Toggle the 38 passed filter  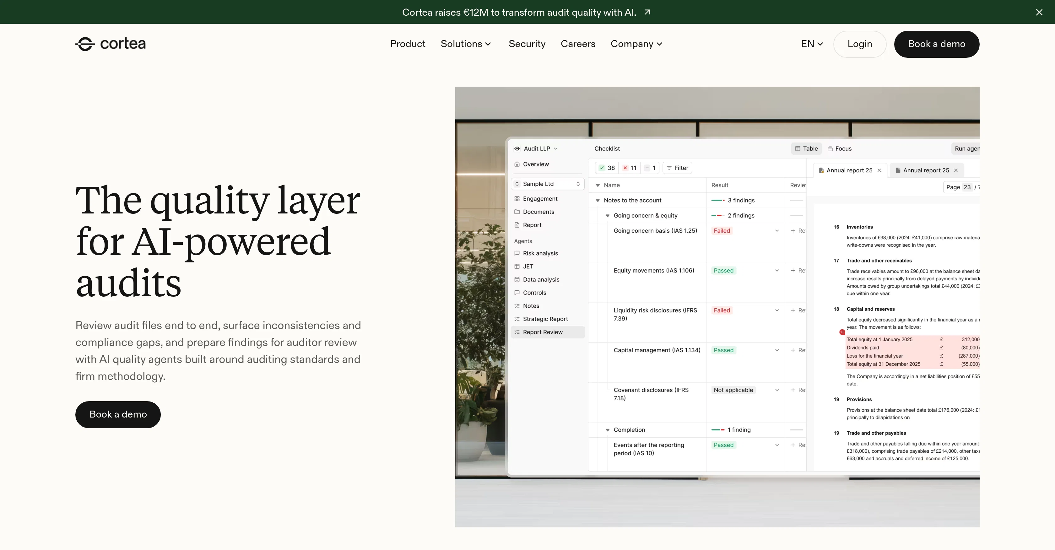pyautogui.click(x=607, y=168)
